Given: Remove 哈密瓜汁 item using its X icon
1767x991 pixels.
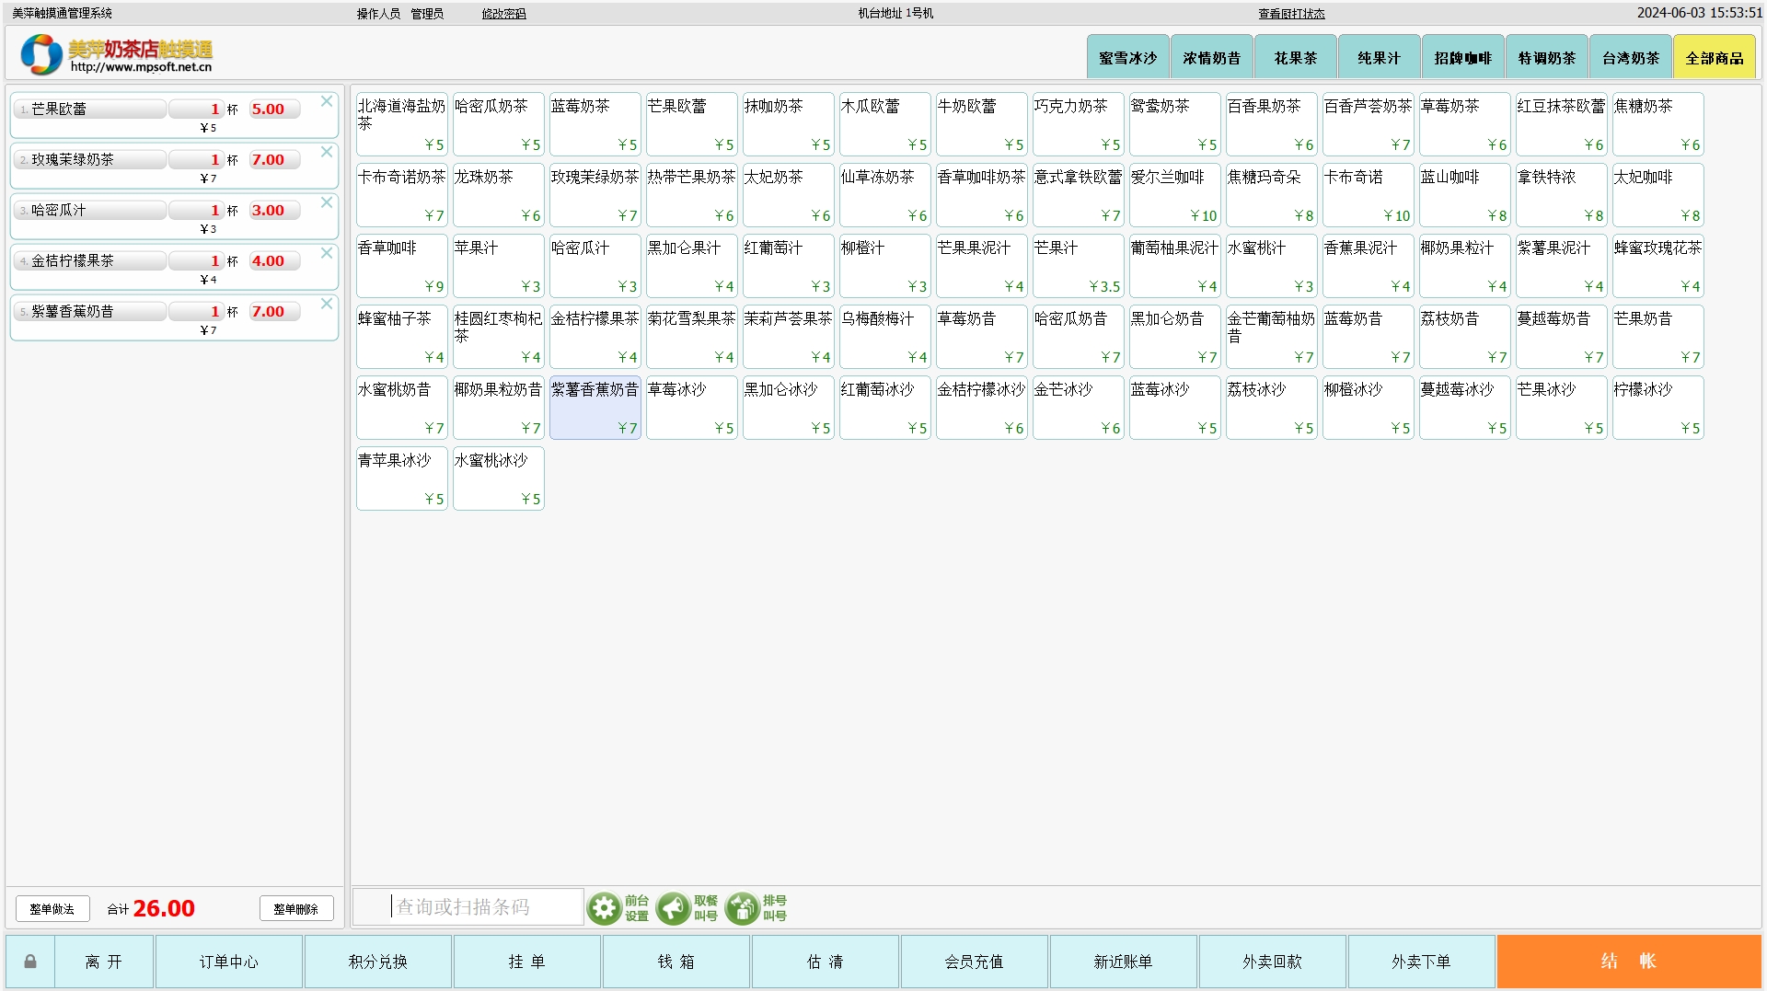Looking at the screenshot, I should [327, 203].
